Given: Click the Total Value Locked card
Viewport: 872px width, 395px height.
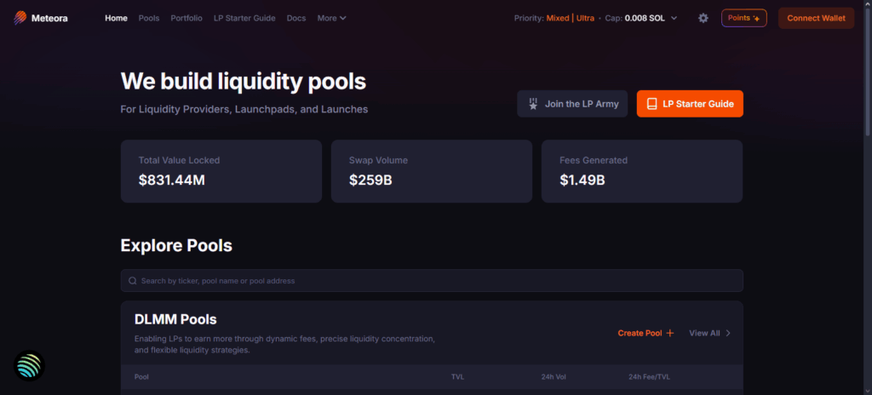Looking at the screenshot, I should pos(221,171).
